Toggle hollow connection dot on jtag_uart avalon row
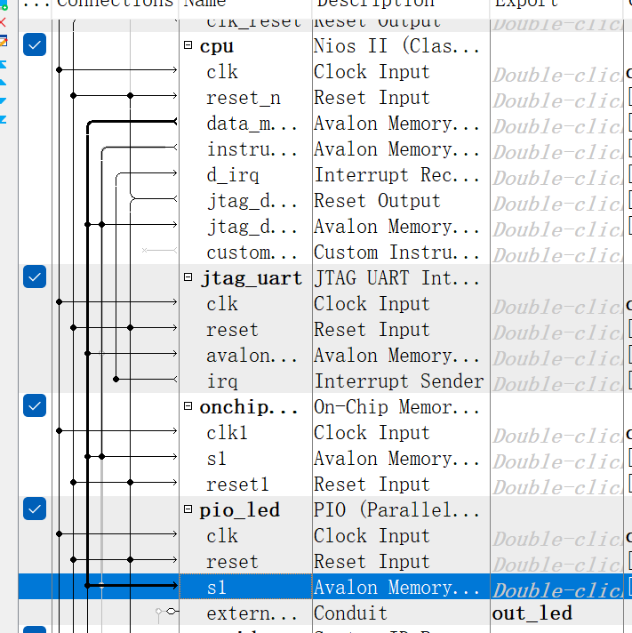 [101, 353]
